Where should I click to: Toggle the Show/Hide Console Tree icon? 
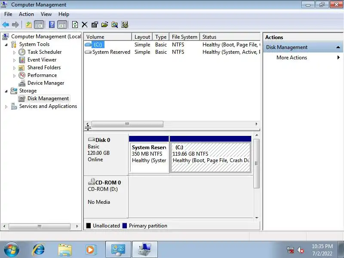(39, 25)
